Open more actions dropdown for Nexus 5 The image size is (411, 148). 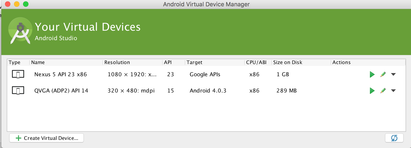pyautogui.click(x=393, y=75)
